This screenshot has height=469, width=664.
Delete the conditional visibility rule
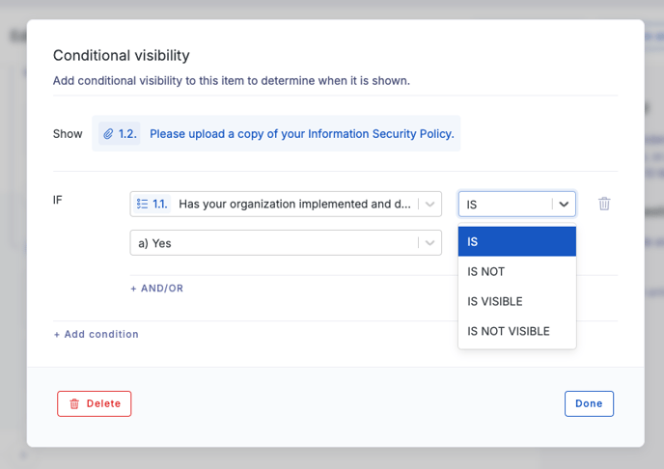[95, 403]
